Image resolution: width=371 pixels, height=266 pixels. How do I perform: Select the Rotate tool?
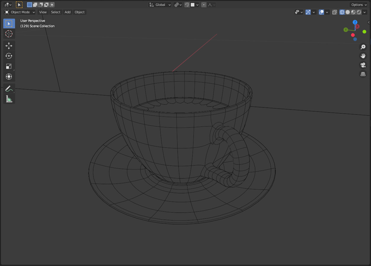pyautogui.click(x=9, y=56)
